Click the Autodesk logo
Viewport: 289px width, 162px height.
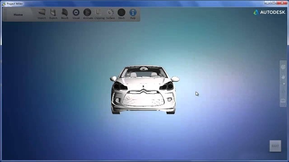pyautogui.click(x=269, y=12)
